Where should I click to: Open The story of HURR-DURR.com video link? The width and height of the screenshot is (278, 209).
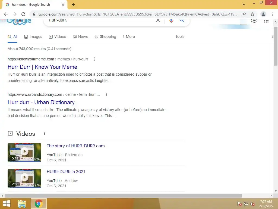pos(76,146)
